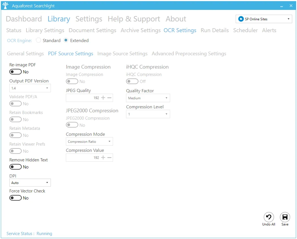Toggle the Re-image PDF switch

[x=16, y=72]
